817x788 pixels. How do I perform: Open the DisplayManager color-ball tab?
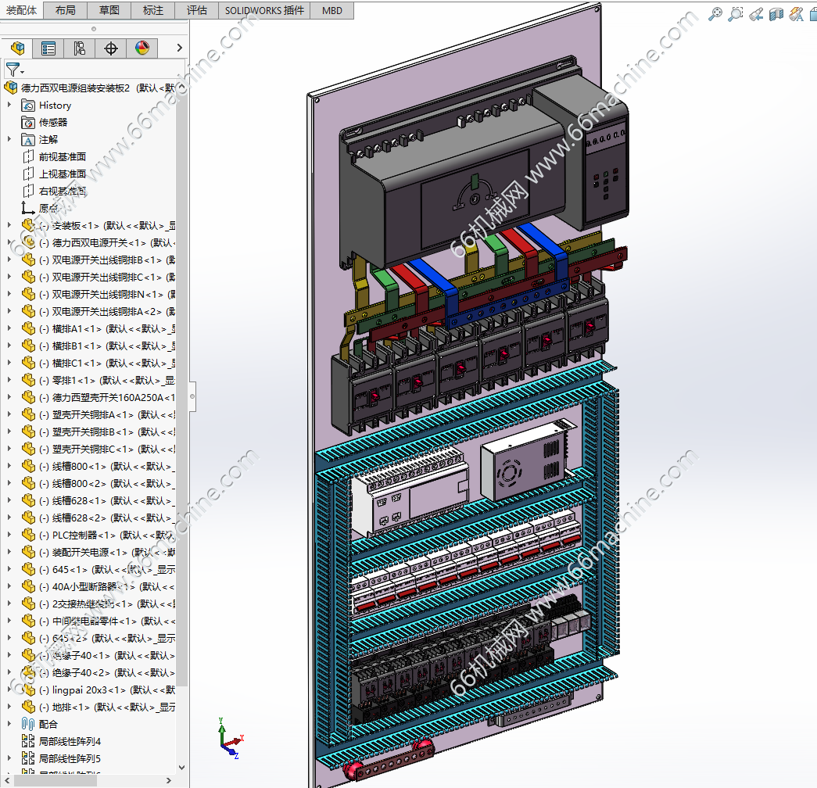pos(142,48)
